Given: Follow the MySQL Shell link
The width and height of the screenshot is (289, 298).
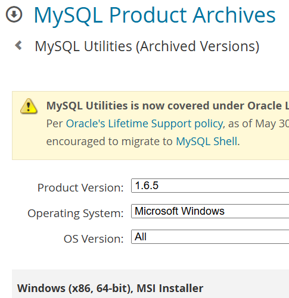Looking at the screenshot, I should (x=207, y=142).
